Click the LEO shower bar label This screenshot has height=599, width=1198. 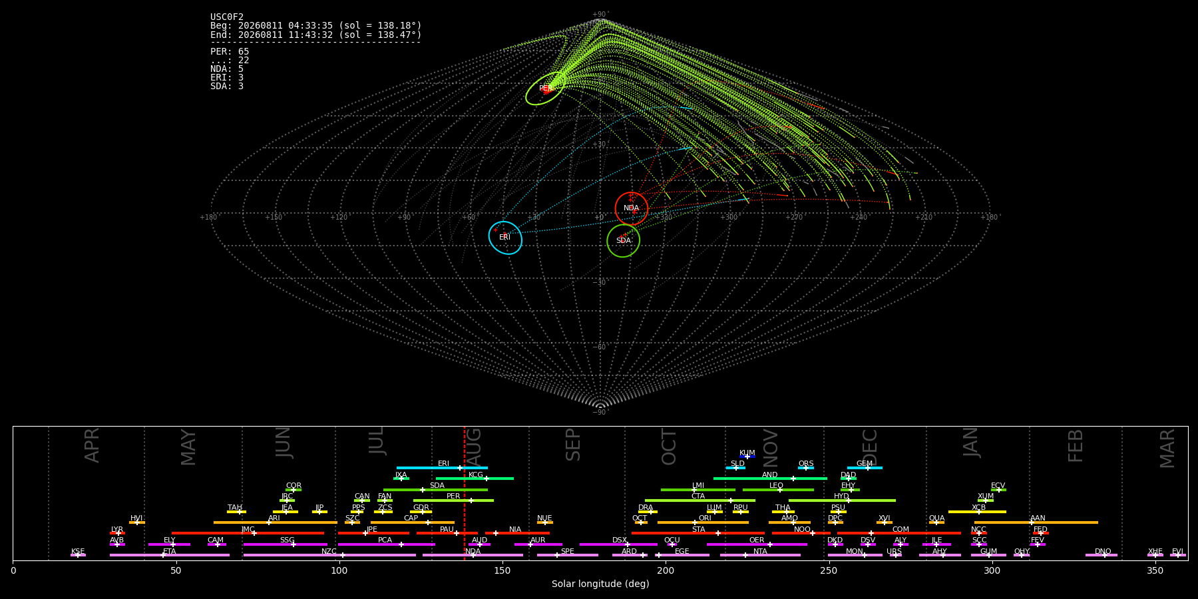point(777,486)
